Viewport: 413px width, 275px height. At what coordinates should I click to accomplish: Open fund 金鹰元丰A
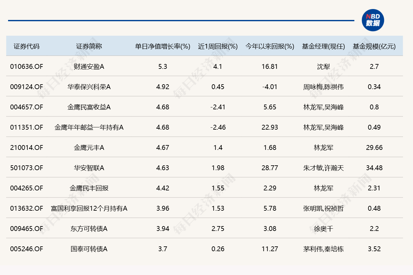[x=89, y=148]
